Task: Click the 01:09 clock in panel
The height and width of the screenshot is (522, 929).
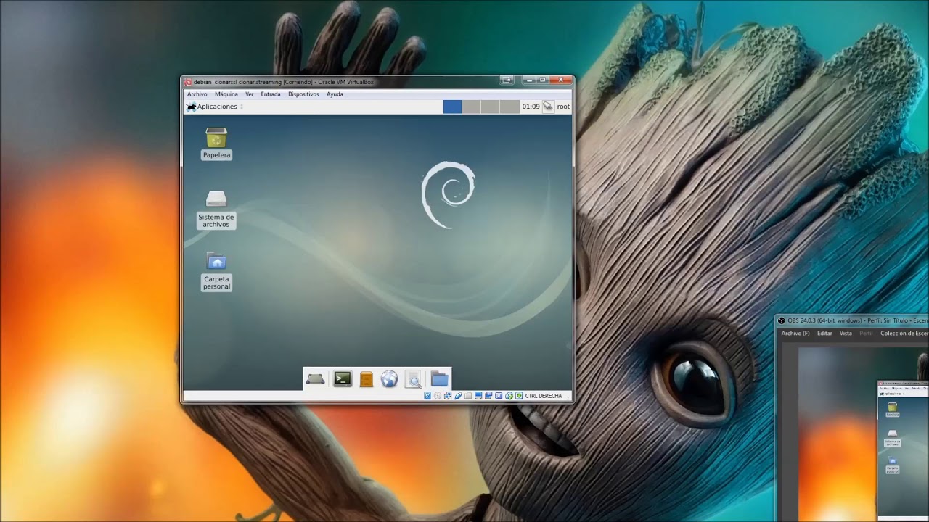Action: [531, 107]
